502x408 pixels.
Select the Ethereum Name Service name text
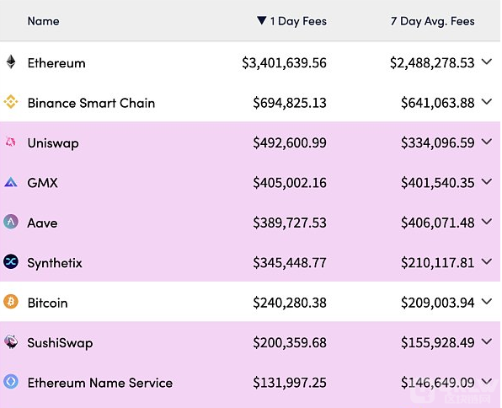click(x=100, y=383)
